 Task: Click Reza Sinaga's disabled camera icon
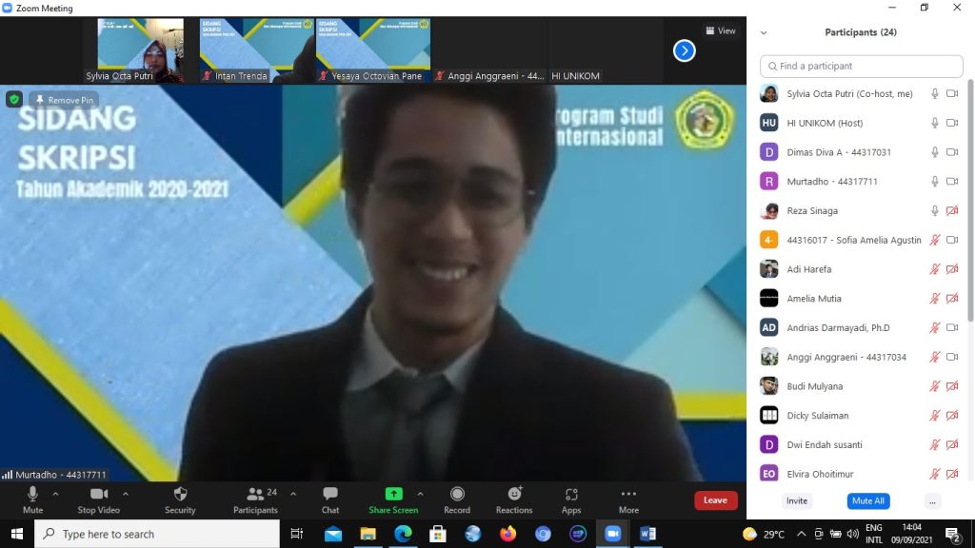[x=952, y=210]
